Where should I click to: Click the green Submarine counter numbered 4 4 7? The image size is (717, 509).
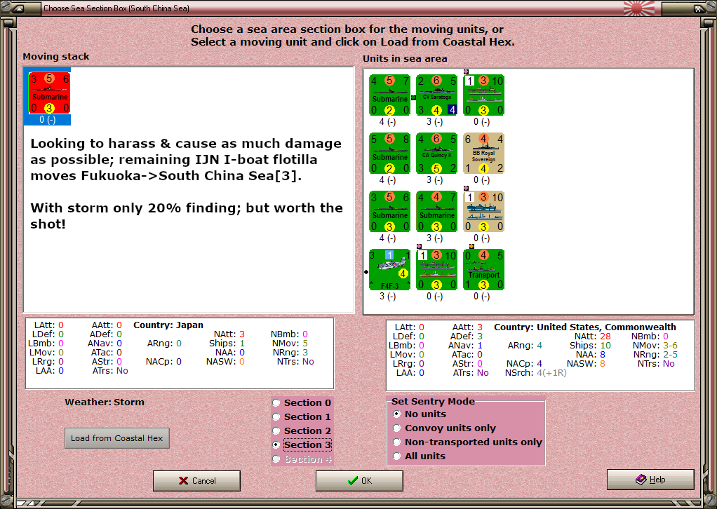(436, 212)
